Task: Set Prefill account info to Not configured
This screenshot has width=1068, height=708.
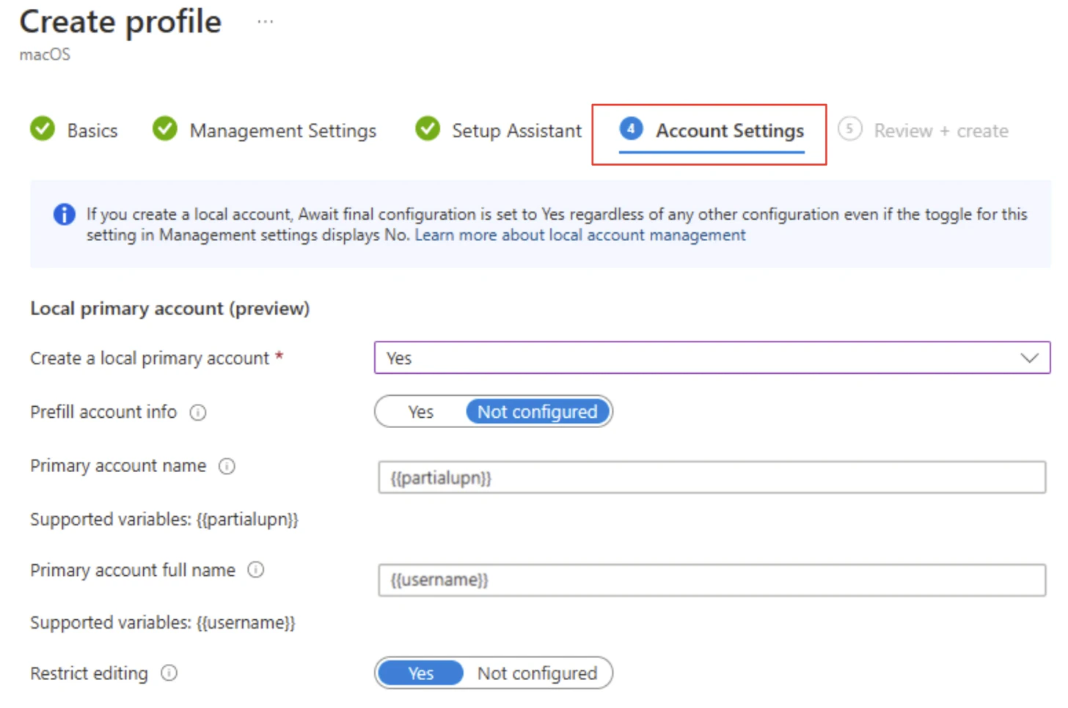Action: (x=537, y=412)
